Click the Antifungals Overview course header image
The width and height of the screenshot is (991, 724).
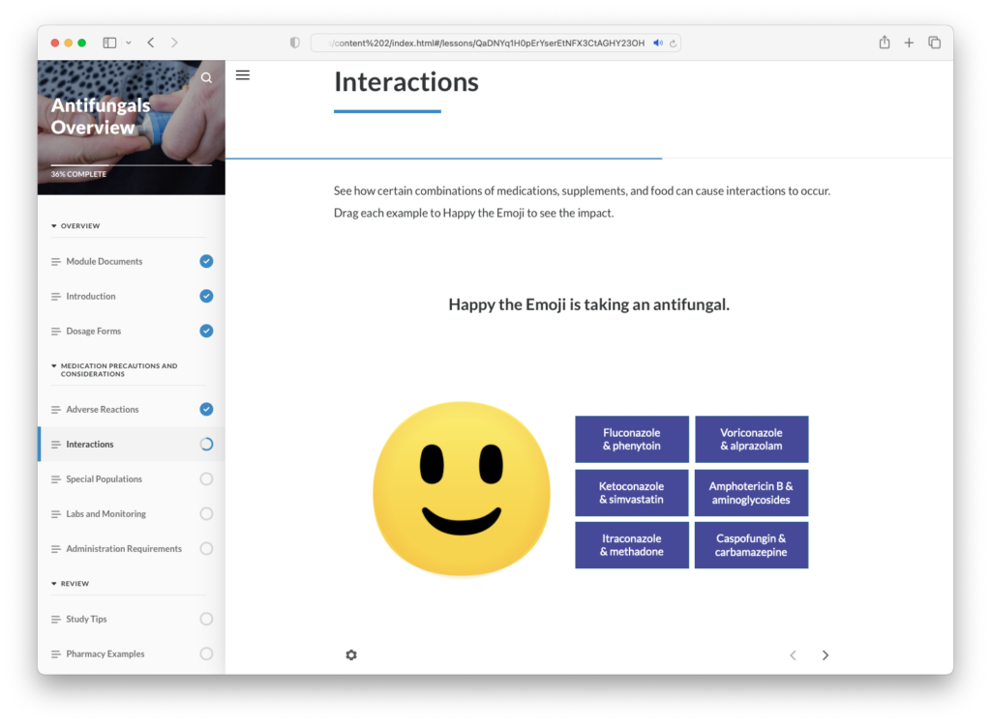(131, 128)
